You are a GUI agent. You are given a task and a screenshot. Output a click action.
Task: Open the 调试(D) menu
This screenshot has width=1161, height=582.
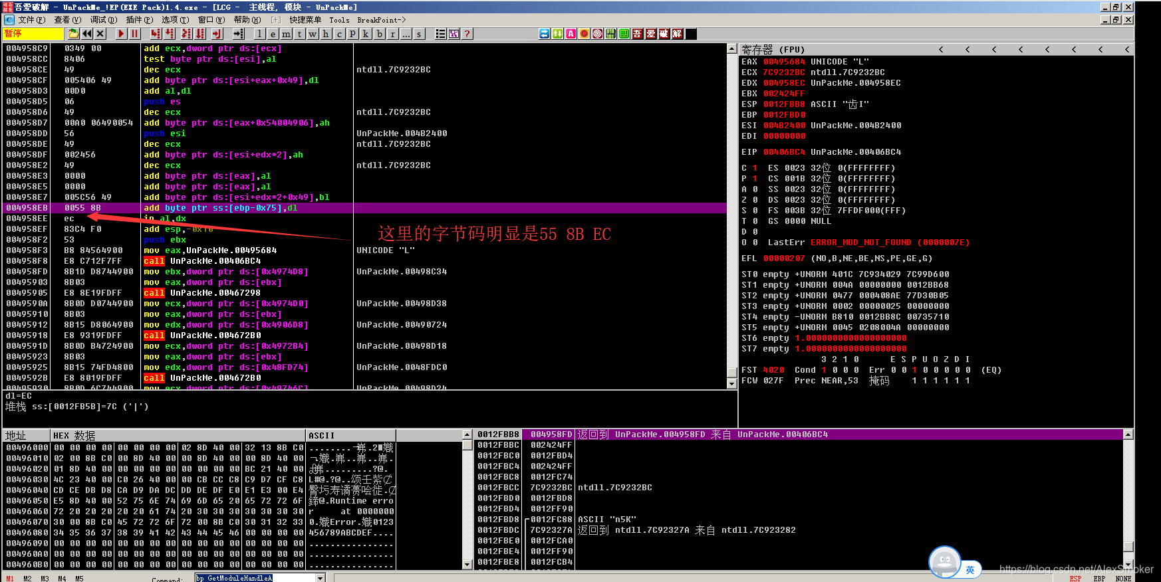tap(103, 20)
